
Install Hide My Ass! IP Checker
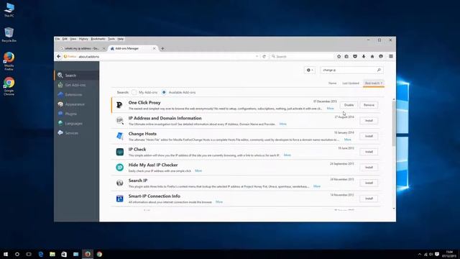[369, 168]
